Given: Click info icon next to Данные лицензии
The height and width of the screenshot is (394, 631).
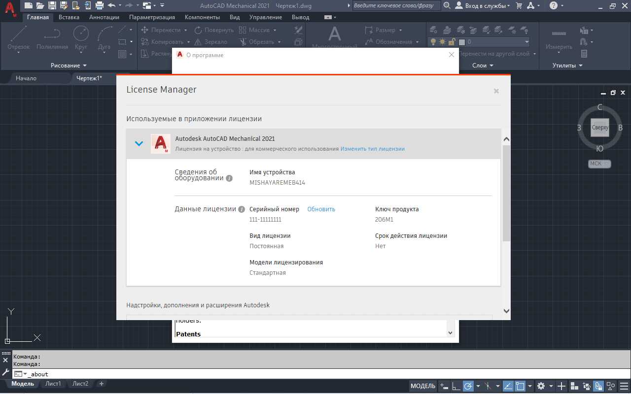Looking at the screenshot, I should tap(242, 209).
